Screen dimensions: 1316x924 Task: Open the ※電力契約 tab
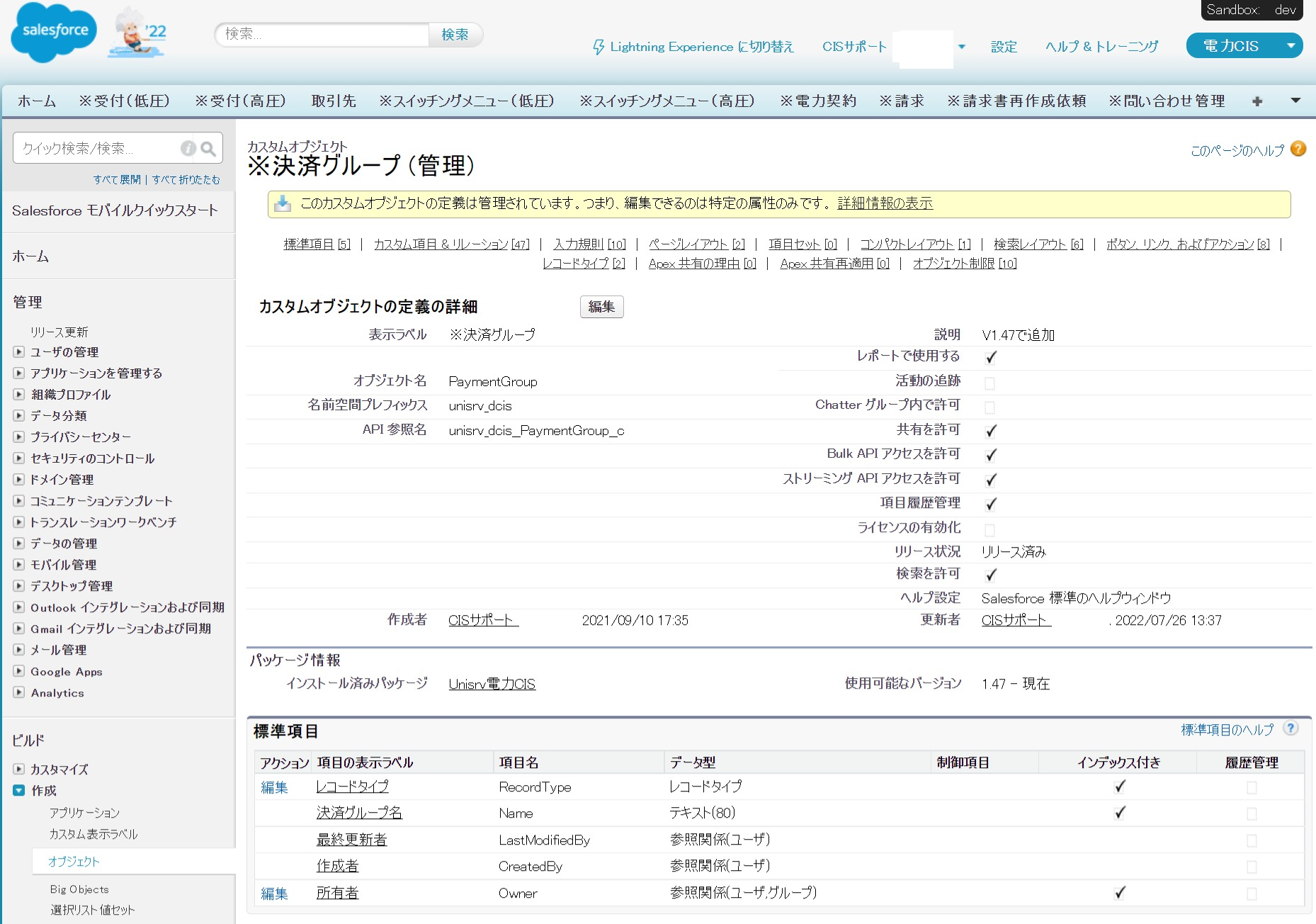pyautogui.click(x=818, y=101)
